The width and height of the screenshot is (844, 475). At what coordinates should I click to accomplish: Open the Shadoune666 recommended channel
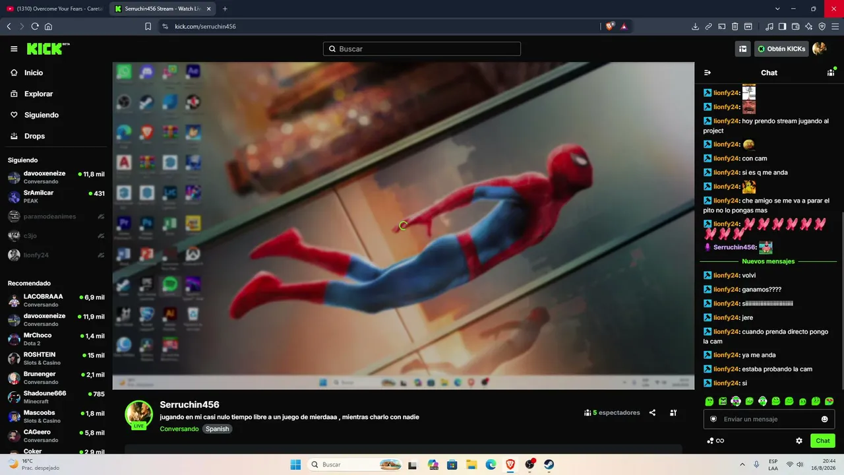[56, 397]
